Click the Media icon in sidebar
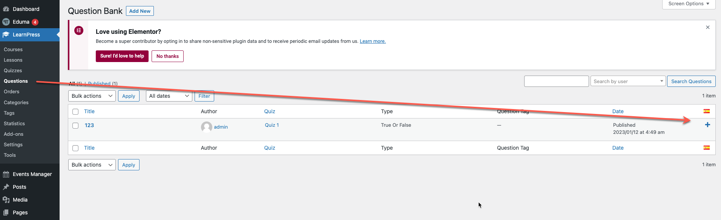Viewport: 721px width, 220px height. (x=6, y=200)
